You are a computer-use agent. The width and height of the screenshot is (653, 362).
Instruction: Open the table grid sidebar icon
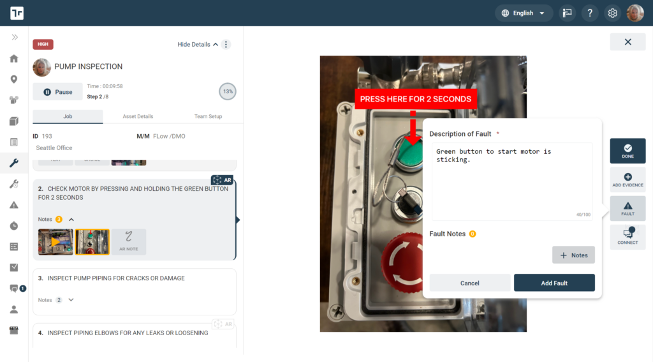(x=14, y=247)
